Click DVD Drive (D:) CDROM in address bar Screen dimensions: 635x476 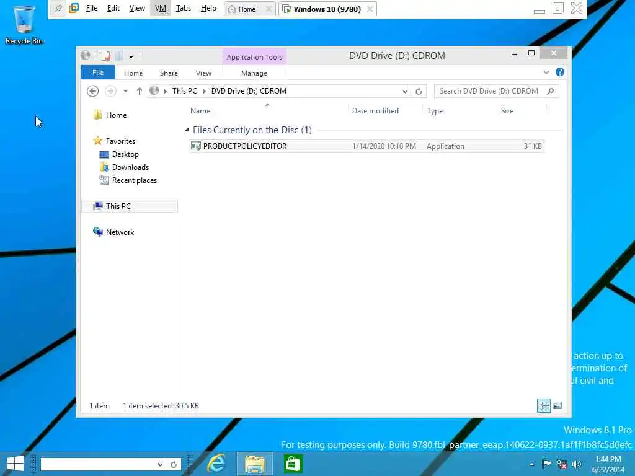coord(249,91)
